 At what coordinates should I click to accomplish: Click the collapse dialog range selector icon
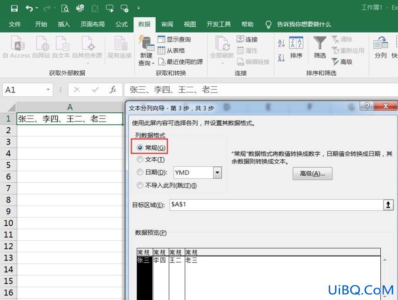(x=388, y=205)
